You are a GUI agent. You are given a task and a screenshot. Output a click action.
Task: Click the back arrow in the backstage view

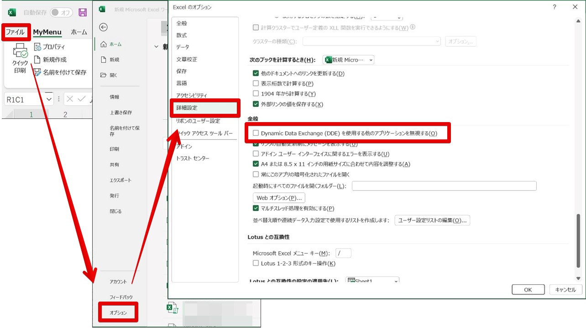pos(104,27)
